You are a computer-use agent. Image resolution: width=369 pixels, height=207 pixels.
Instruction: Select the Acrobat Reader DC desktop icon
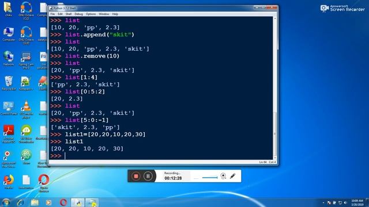(x=9, y=134)
